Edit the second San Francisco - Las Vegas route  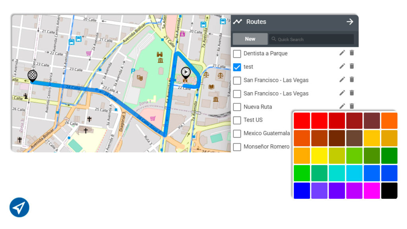click(342, 93)
